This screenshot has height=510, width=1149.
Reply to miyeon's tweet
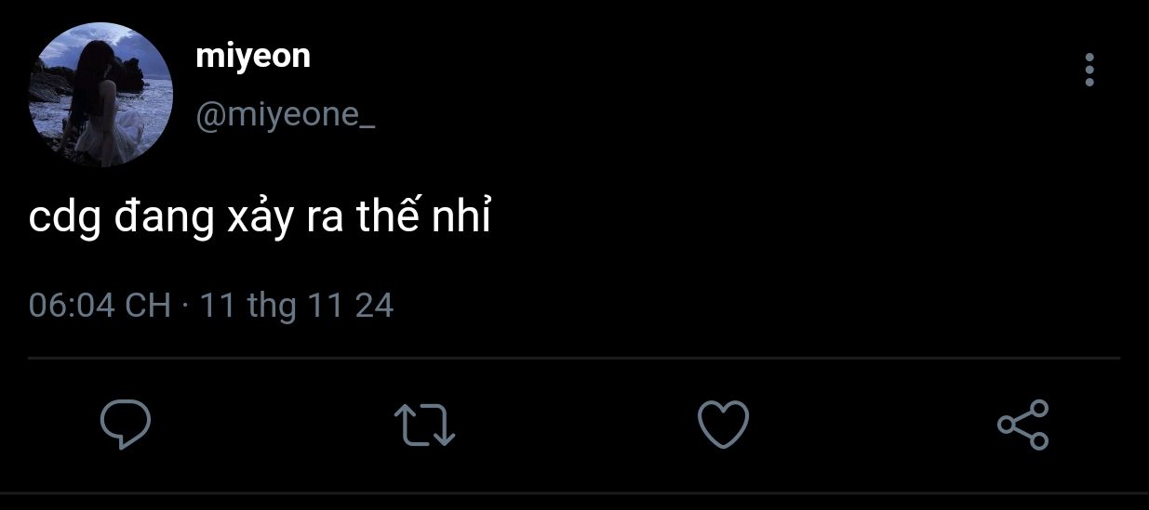[x=126, y=425]
